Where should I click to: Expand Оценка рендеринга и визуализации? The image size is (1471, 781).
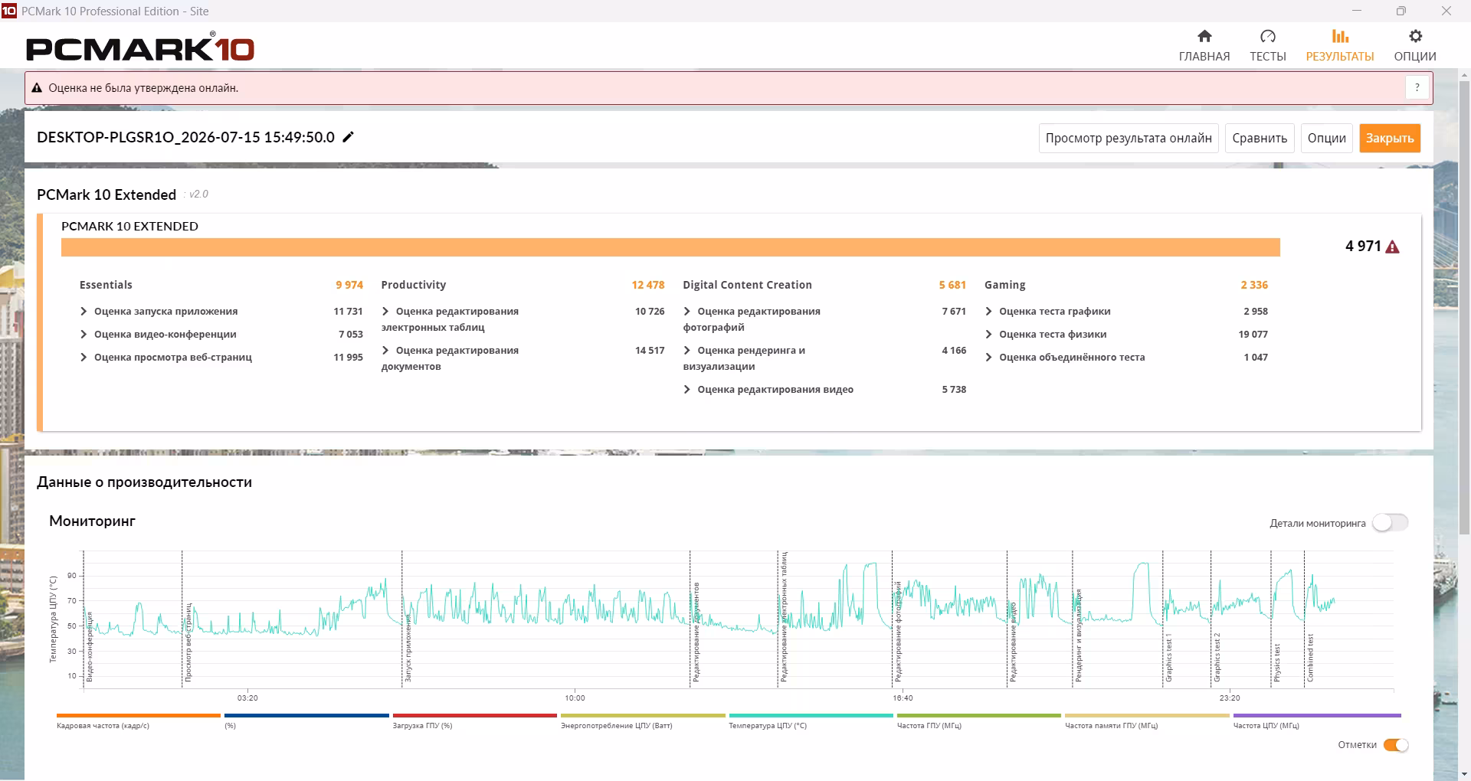tap(687, 350)
